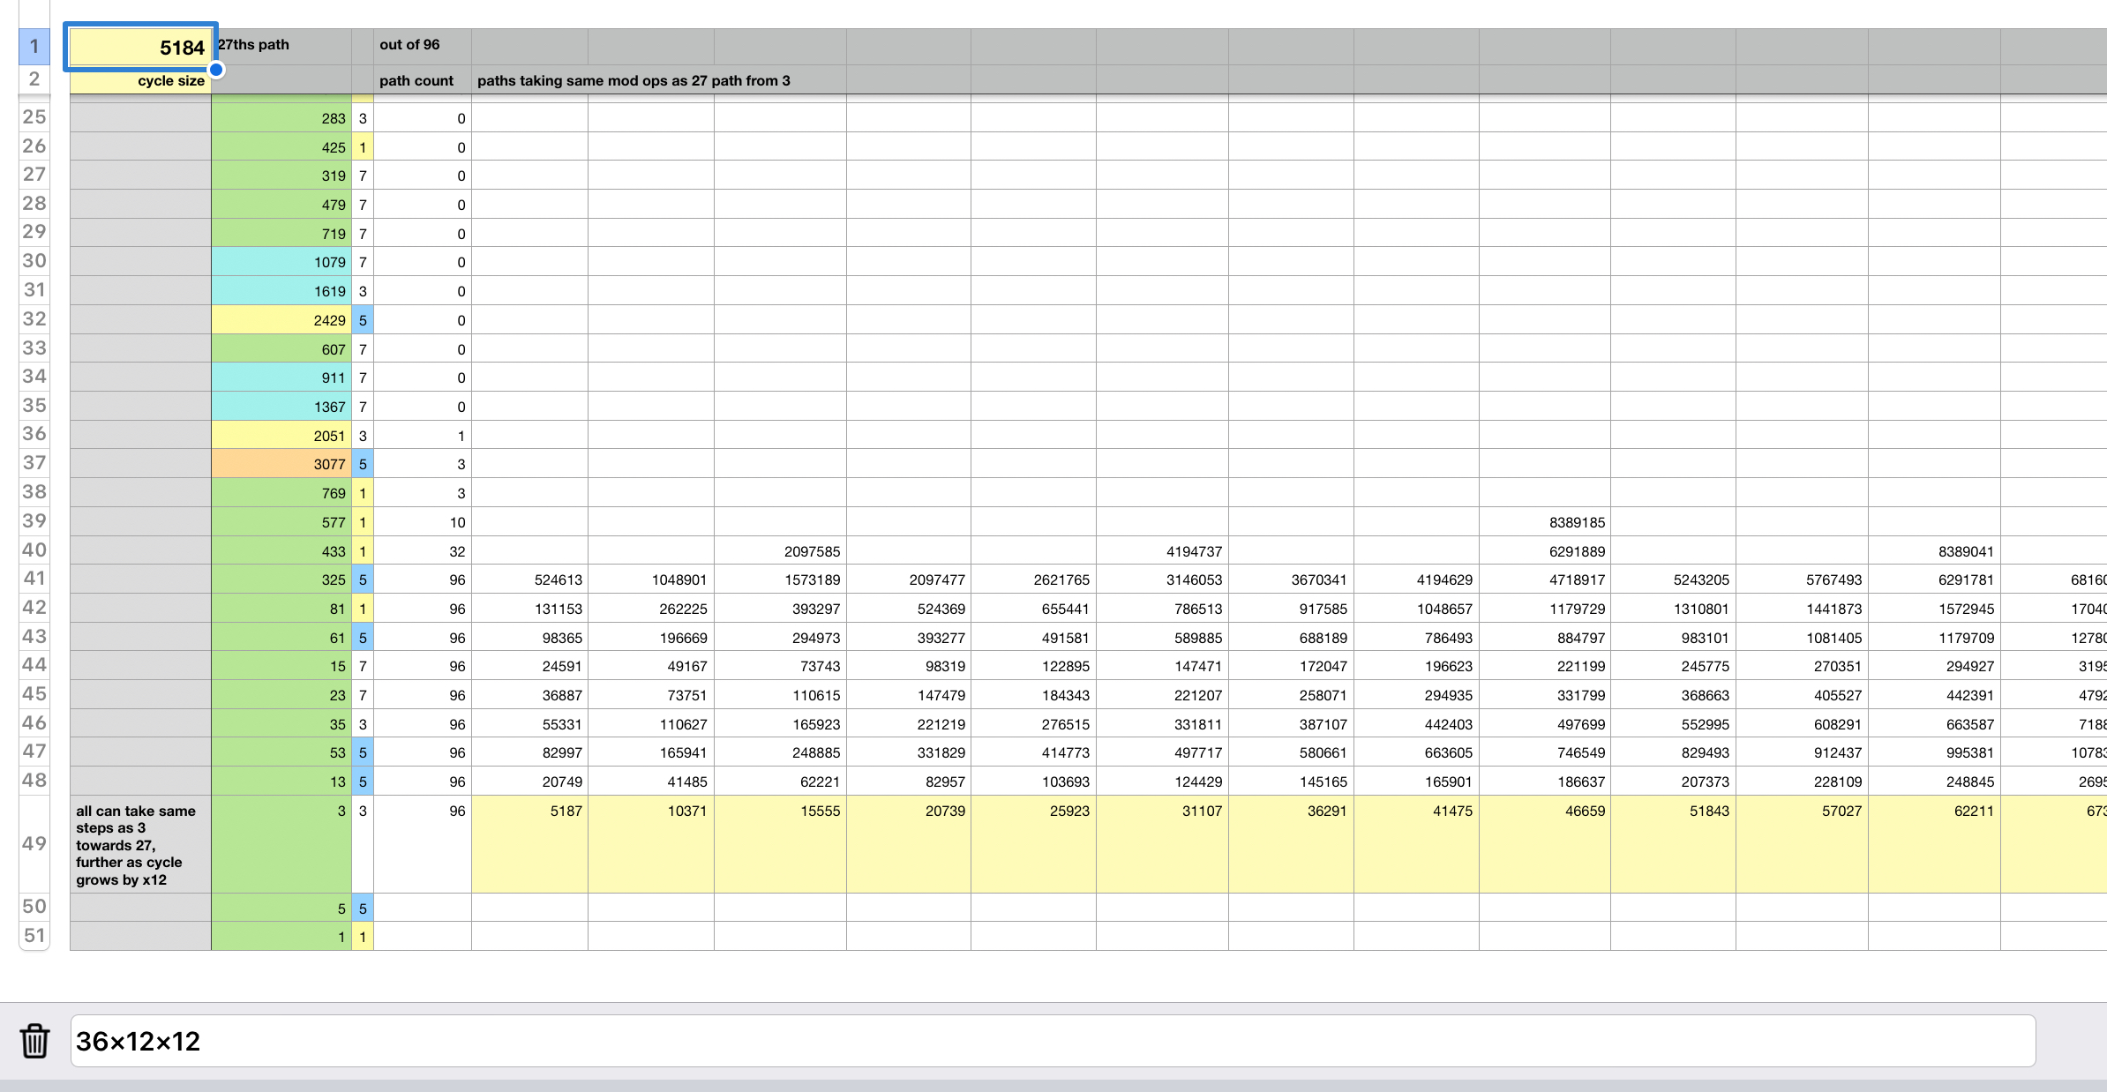
Task: Click the 'out of 96' header cell
Action: click(x=422, y=45)
